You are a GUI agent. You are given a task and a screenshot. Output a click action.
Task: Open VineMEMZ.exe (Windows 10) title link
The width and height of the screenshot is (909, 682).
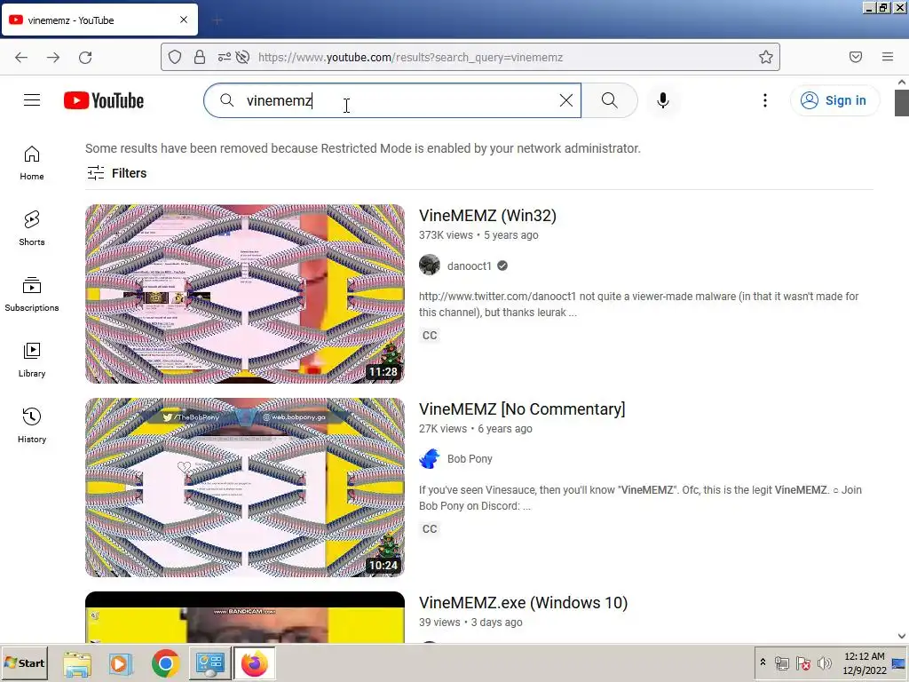tap(523, 603)
